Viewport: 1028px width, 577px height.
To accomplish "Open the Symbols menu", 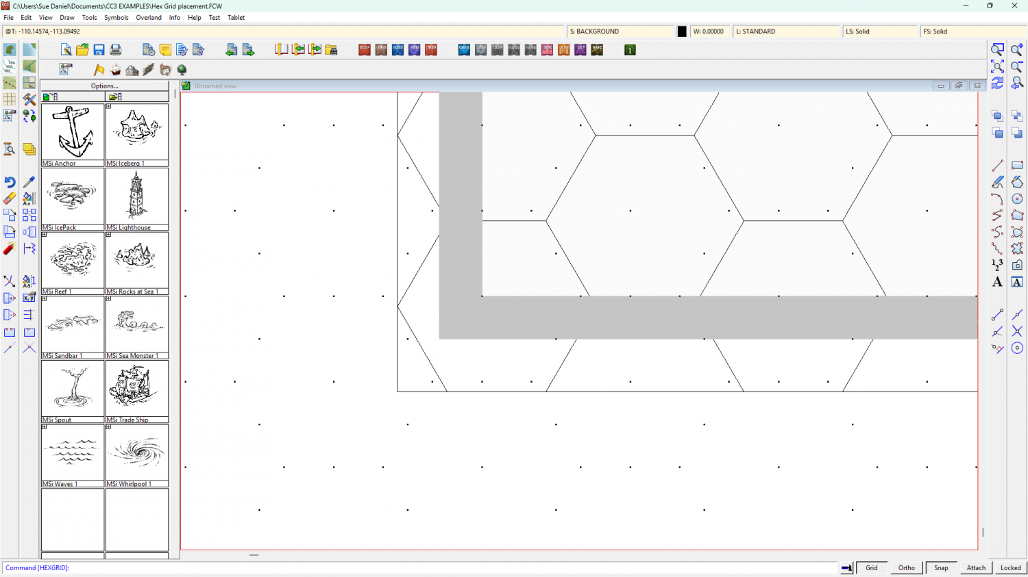I will [116, 18].
